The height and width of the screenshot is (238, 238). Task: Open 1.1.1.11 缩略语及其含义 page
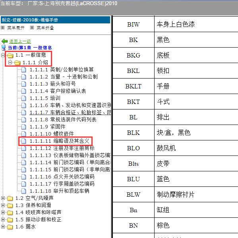[59, 141]
